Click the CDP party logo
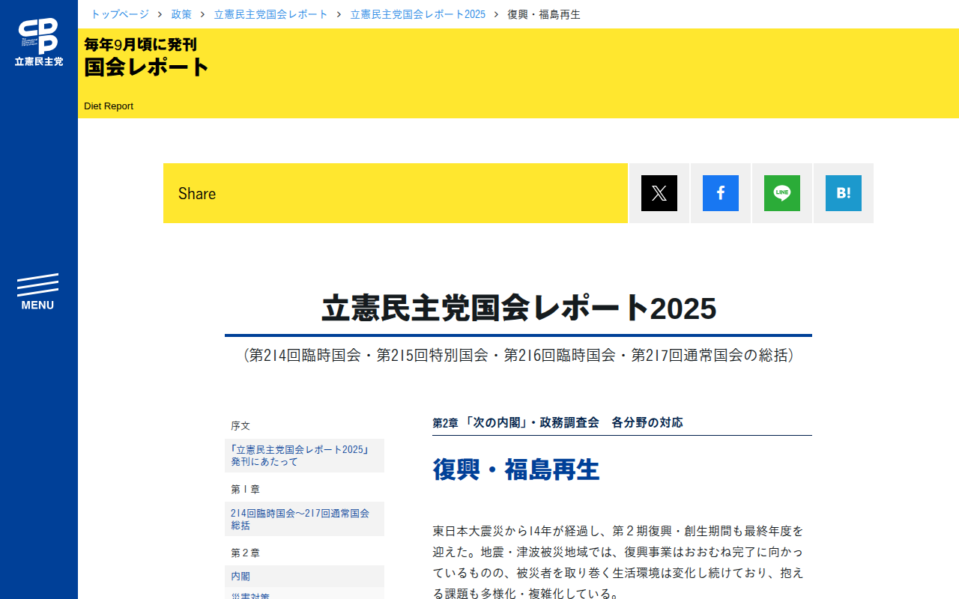This screenshot has width=959, height=599. point(39,42)
